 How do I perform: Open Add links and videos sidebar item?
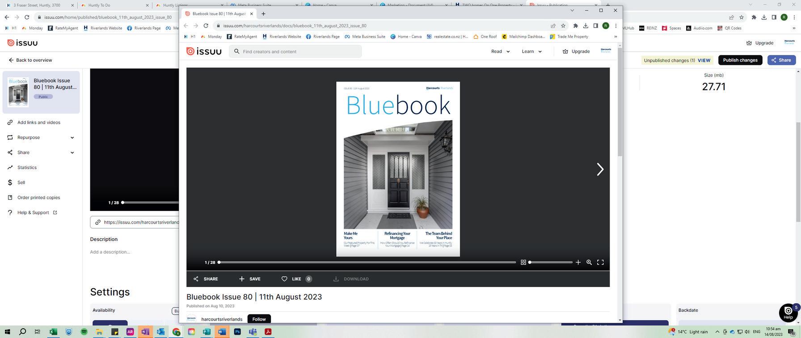[39, 123]
